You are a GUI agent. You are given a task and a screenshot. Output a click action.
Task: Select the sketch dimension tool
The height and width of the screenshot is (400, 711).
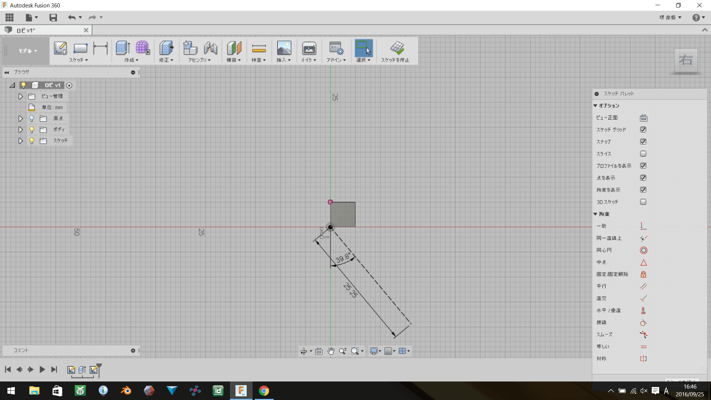[100, 48]
